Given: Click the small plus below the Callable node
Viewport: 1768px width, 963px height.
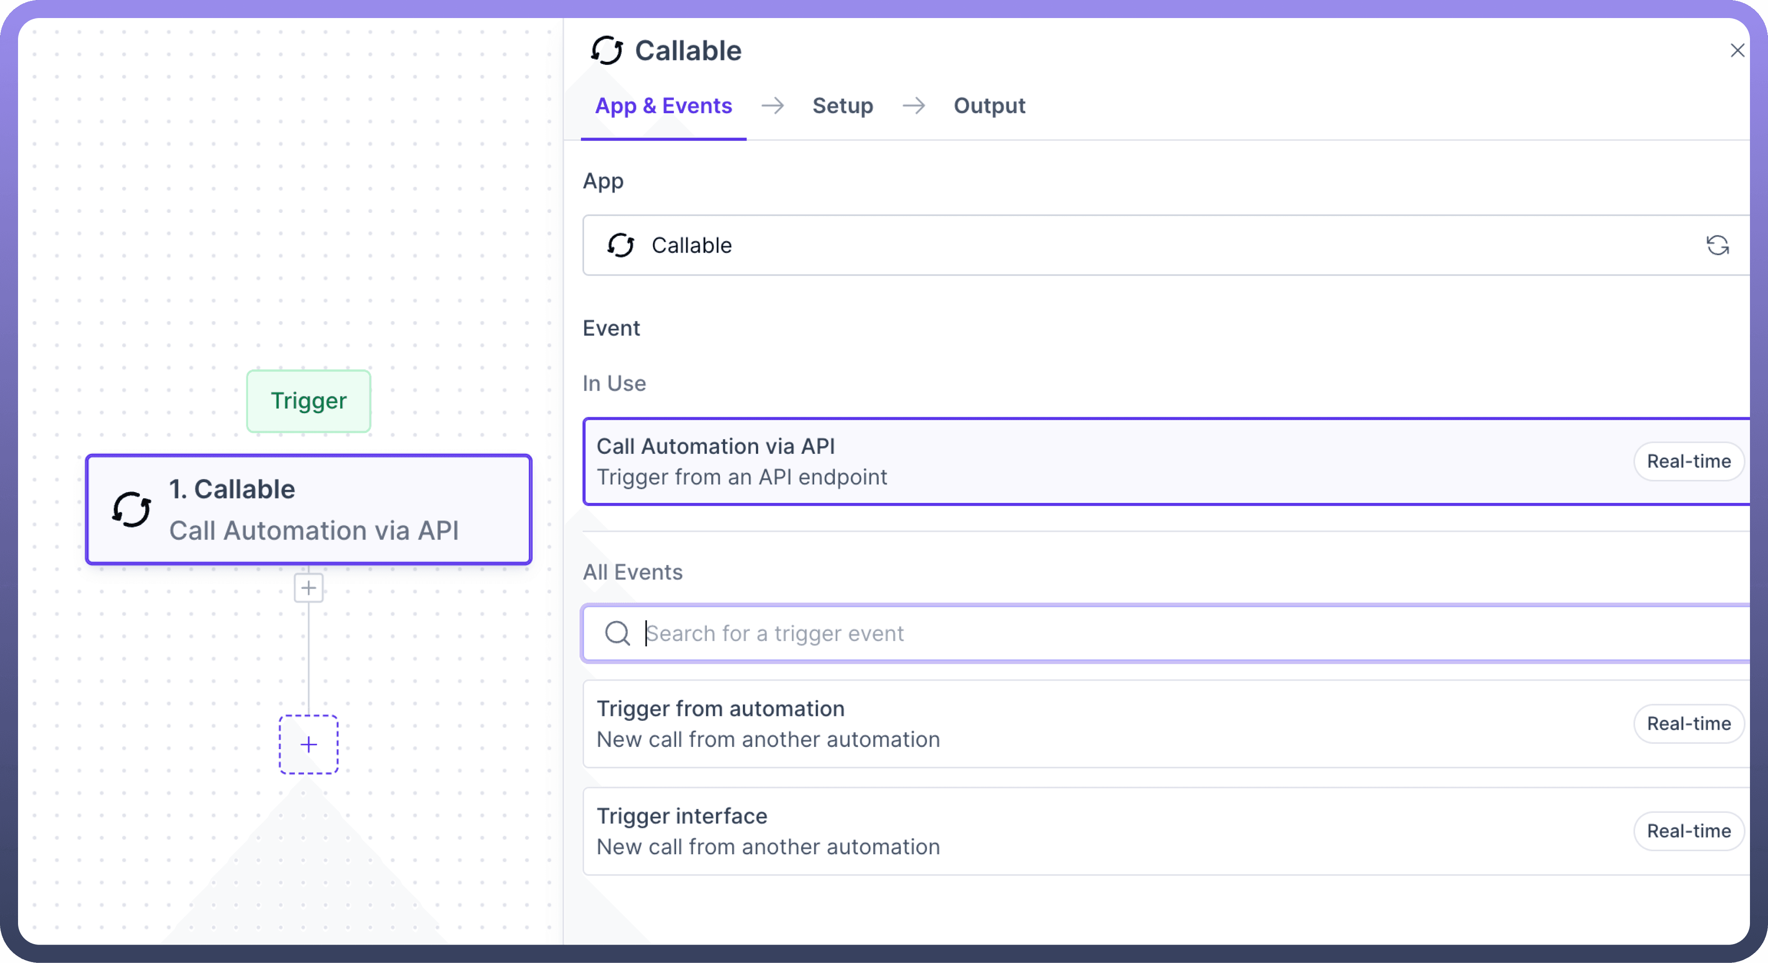Looking at the screenshot, I should point(309,588).
